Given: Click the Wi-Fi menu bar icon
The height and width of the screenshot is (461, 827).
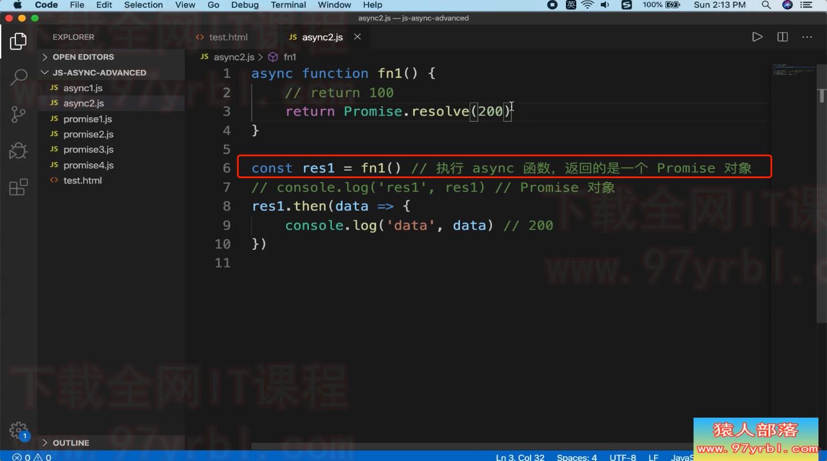Looking at the screenshot, I should [x=588, y=5].
